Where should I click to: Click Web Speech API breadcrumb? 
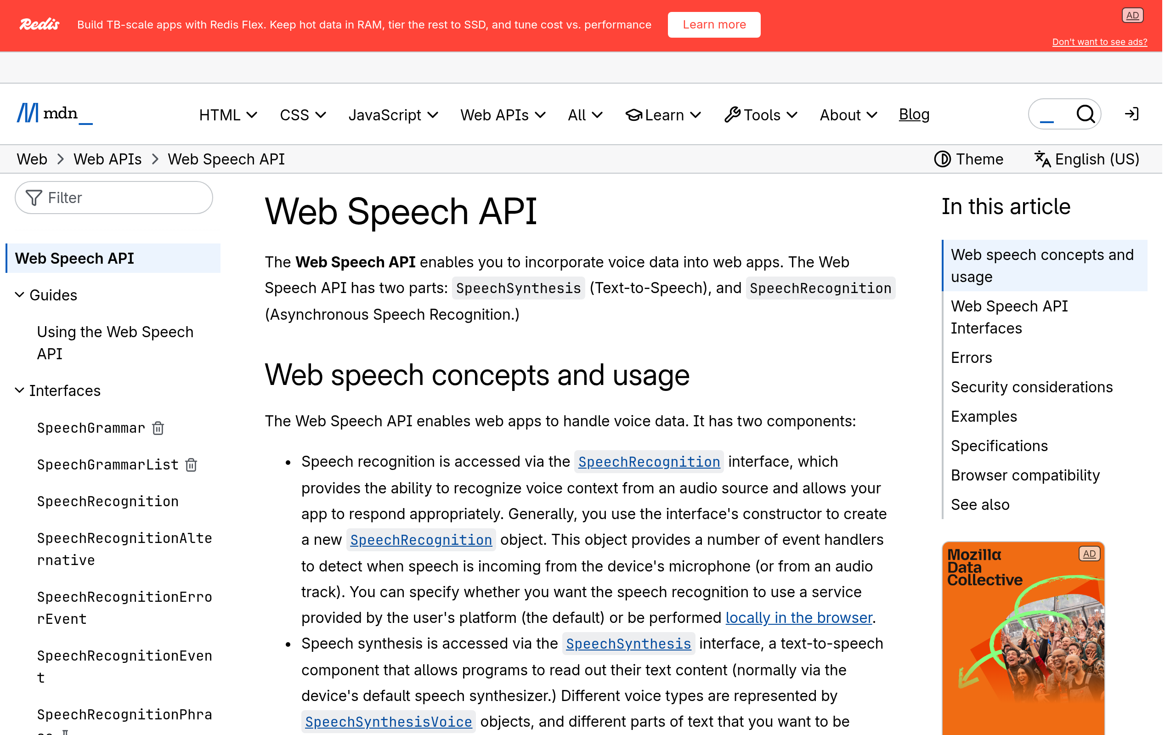click(x=226, y=159)
